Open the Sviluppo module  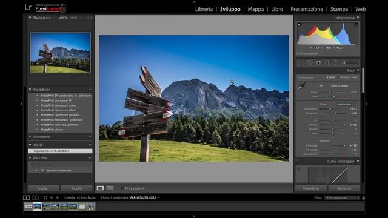click(x=230, y=9)
